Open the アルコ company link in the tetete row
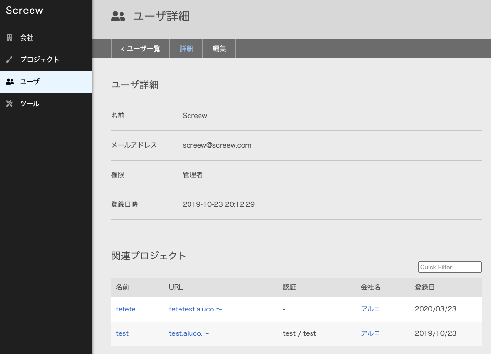Image resolution: width=491 pixels, height=354 pixels. (370, 309)
